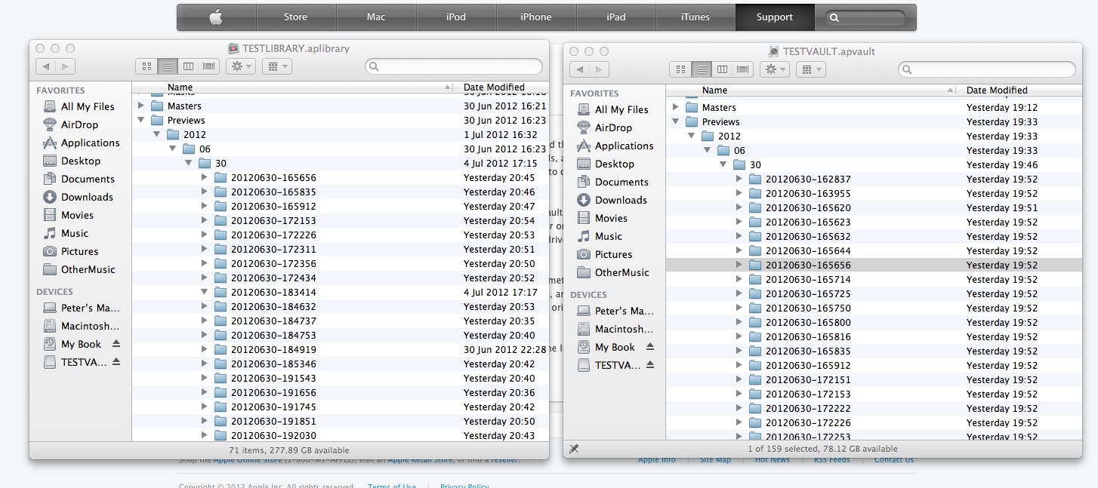Eject TESTVA drive in TESTVAULT sidebar
The width and height of the screenshot is (1098, 488).
point(650,365)
